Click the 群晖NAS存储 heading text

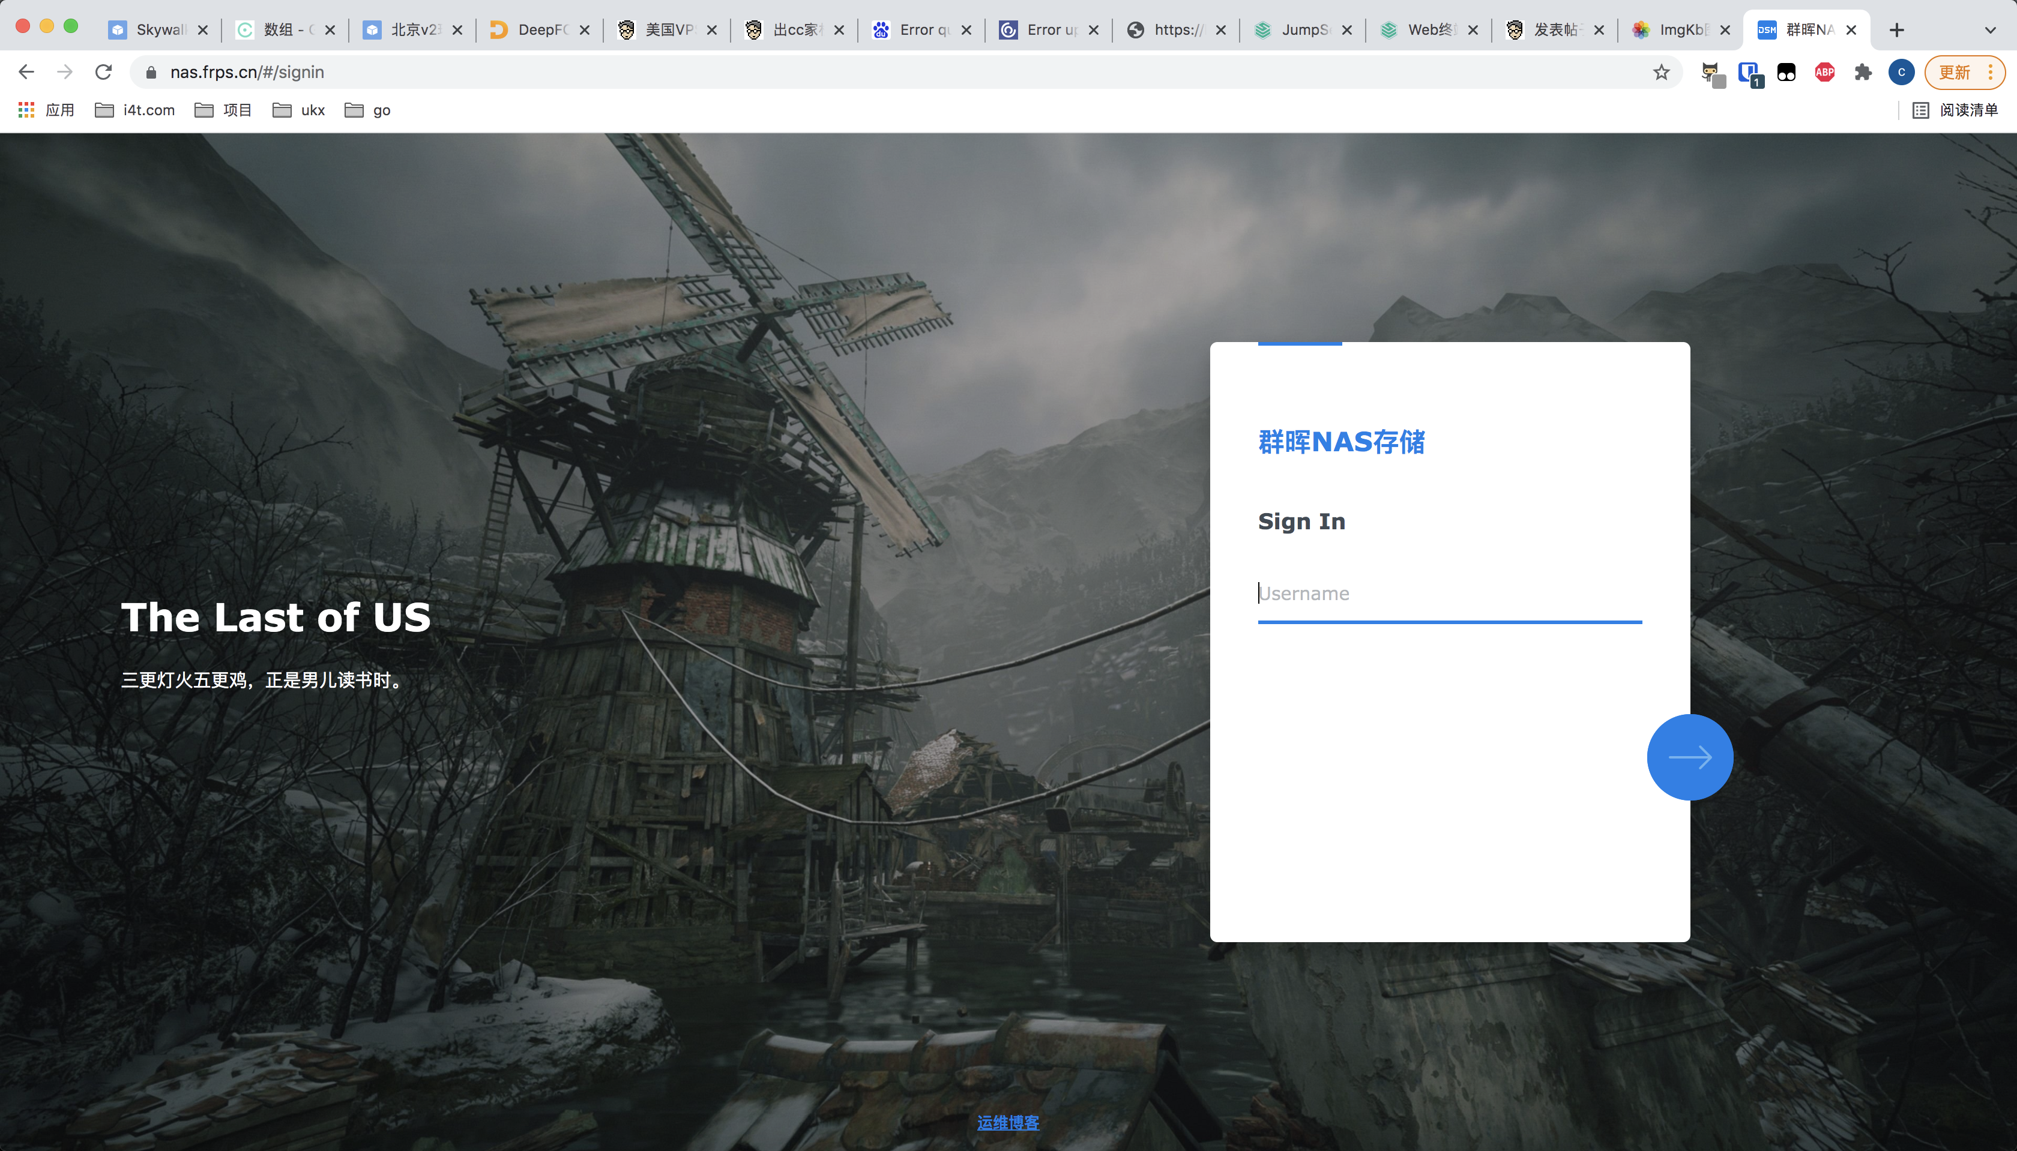tap(1342, 442)
